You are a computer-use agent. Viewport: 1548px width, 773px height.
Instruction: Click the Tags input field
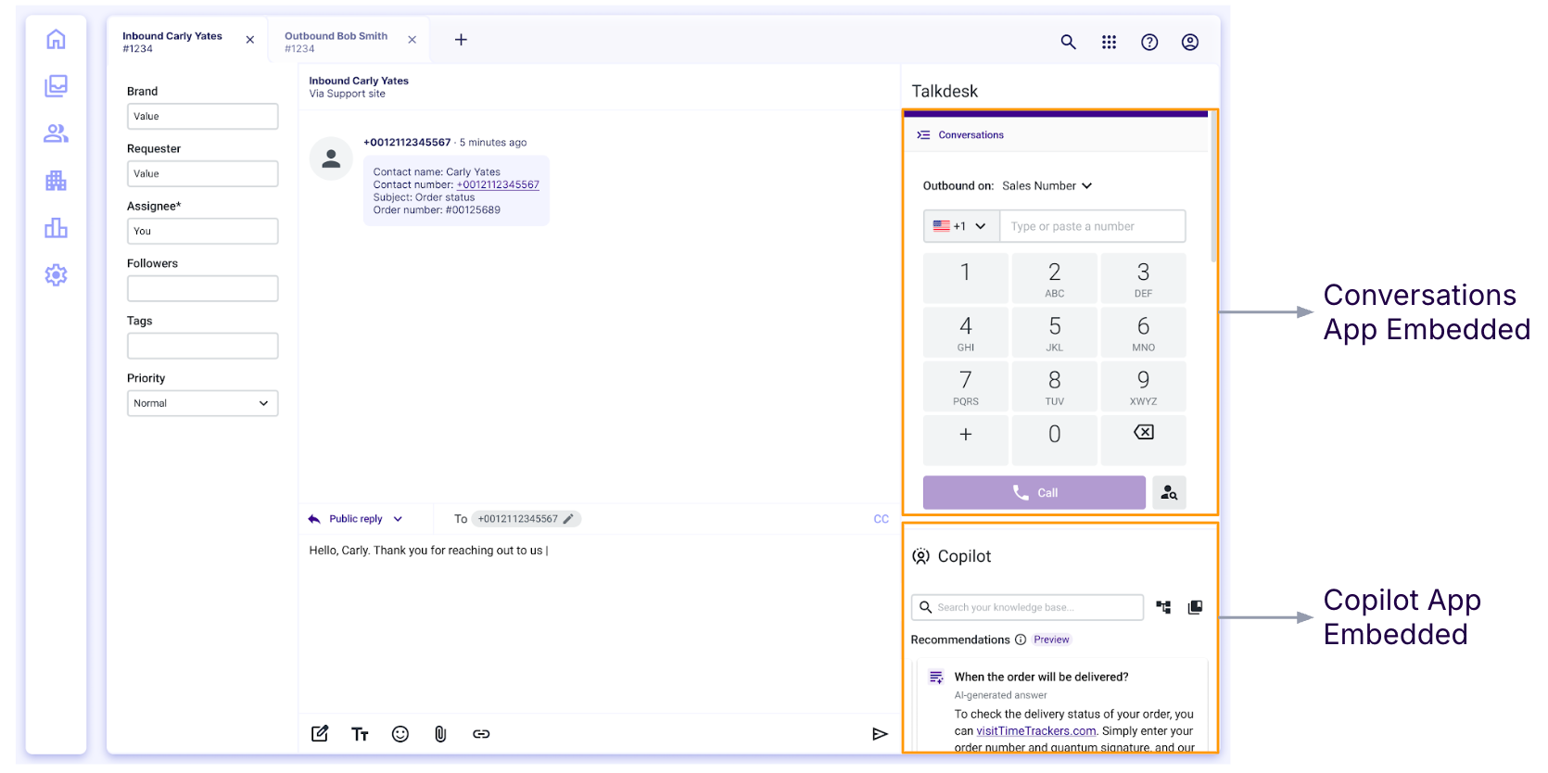tap(202, 346)
